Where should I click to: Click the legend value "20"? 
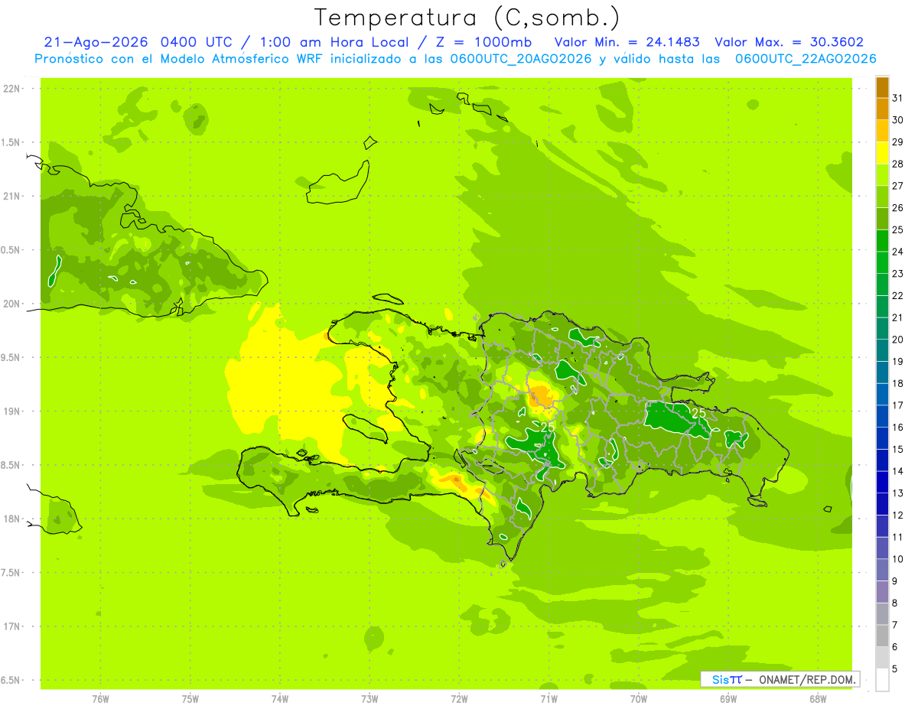898,340
